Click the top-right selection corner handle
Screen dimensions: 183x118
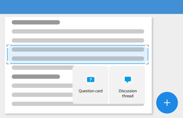point(147,46)
